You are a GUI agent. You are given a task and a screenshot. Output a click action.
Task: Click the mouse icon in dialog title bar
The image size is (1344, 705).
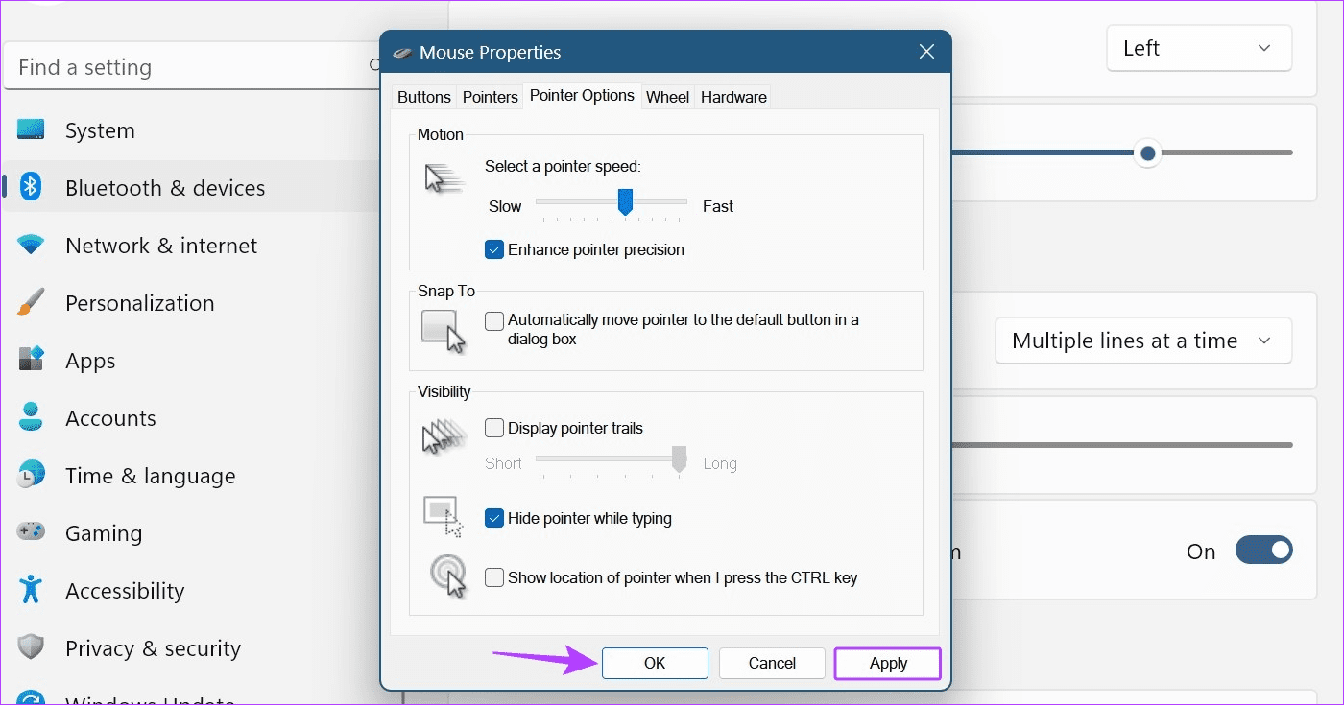point(403,52)
